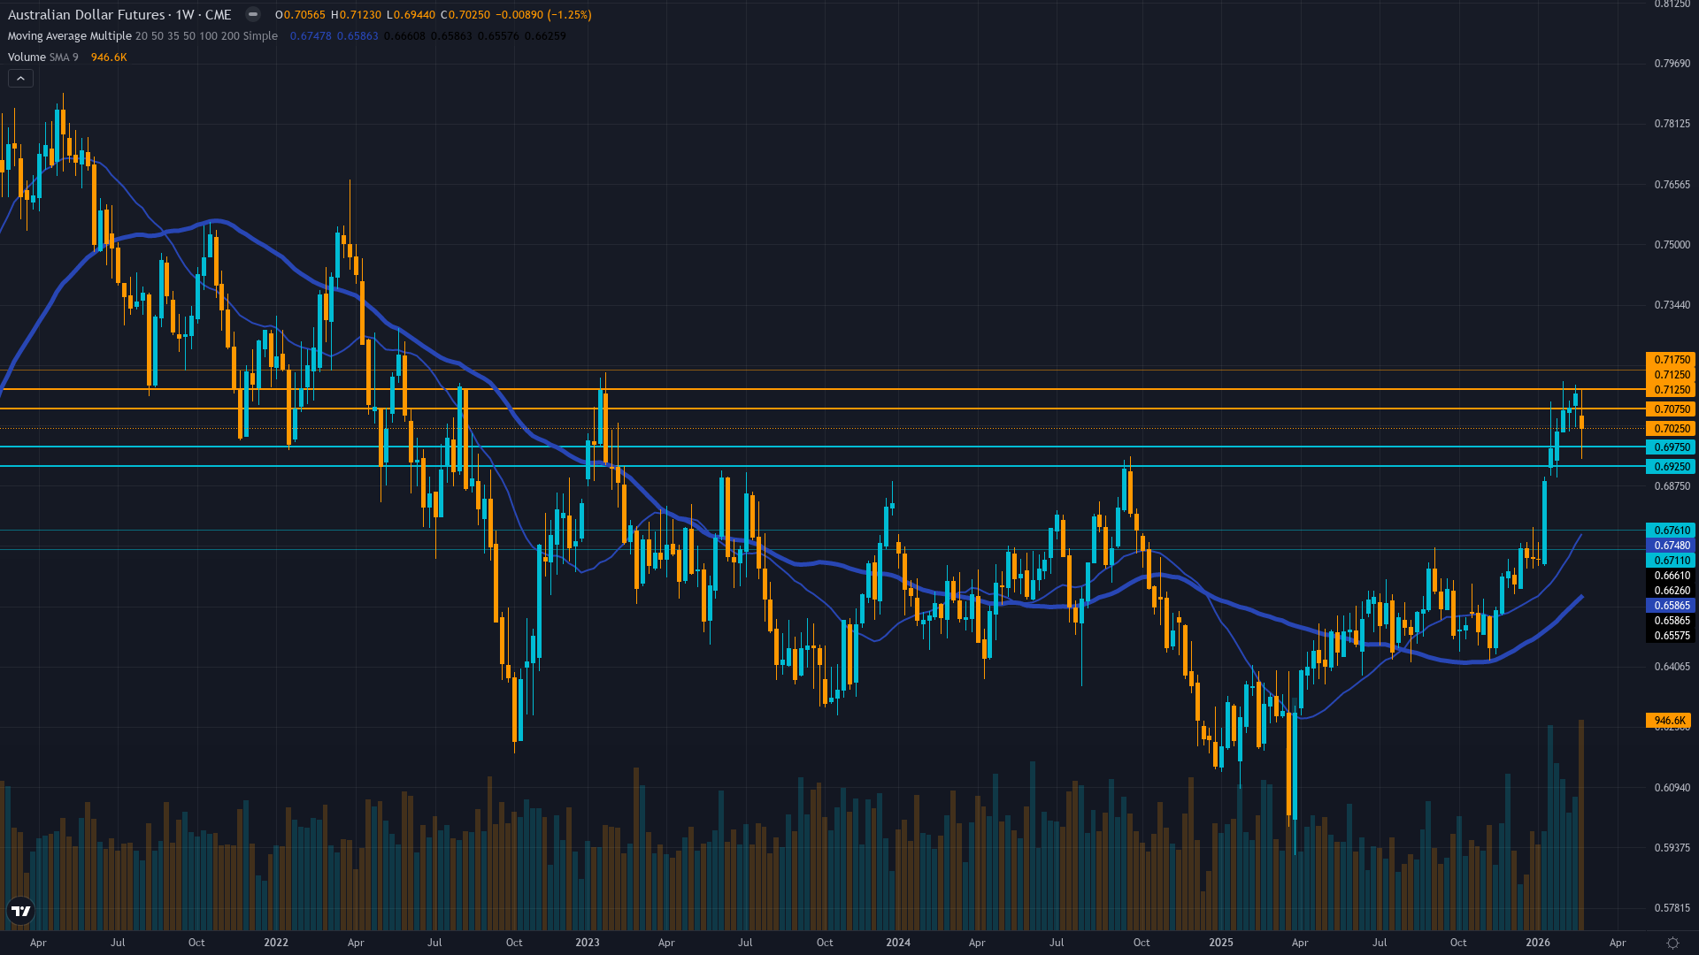Click the open value O0.70565
This screenshot has width=1699, height=955.
tap(300, 15)
